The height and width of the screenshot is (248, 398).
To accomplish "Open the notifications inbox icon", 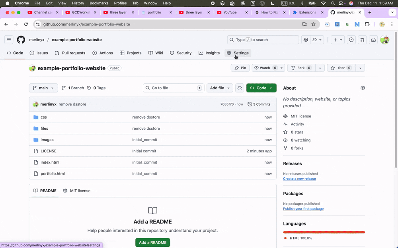I will (373, 40).
